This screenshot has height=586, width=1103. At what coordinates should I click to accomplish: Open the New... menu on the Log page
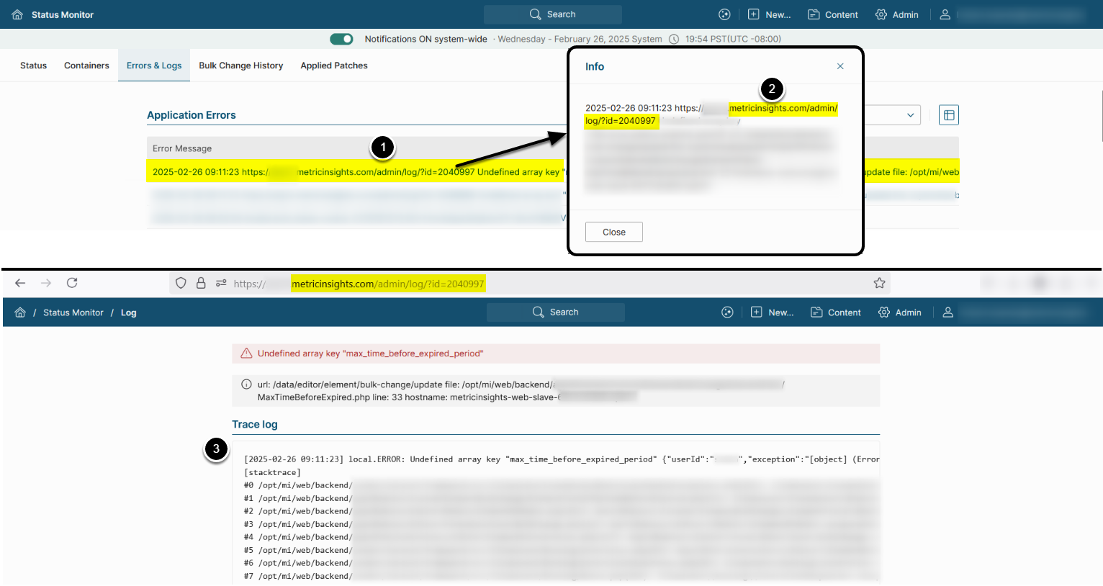click(772, 312)
